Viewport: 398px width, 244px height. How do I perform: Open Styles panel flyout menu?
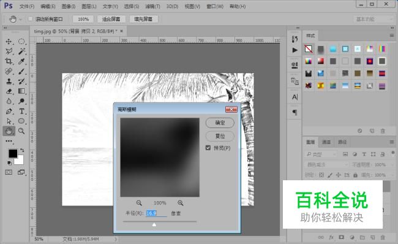click(x=392, y=36)
